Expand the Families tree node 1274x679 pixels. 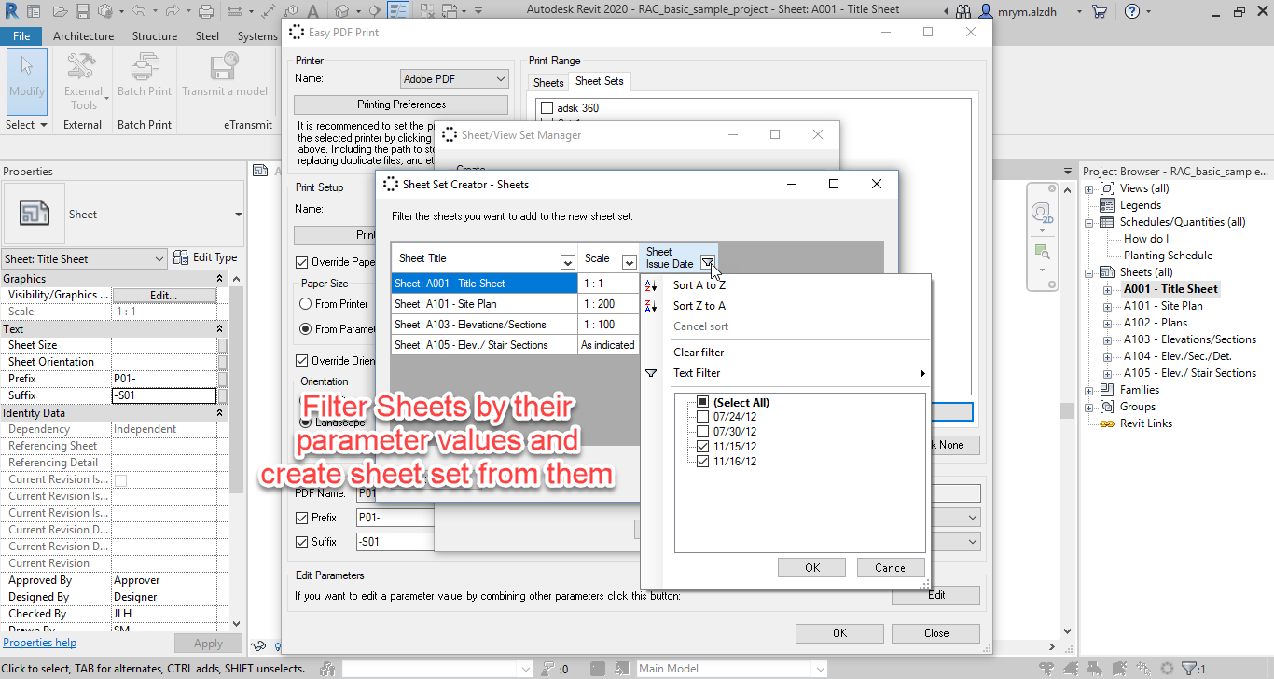[1089, 390]
